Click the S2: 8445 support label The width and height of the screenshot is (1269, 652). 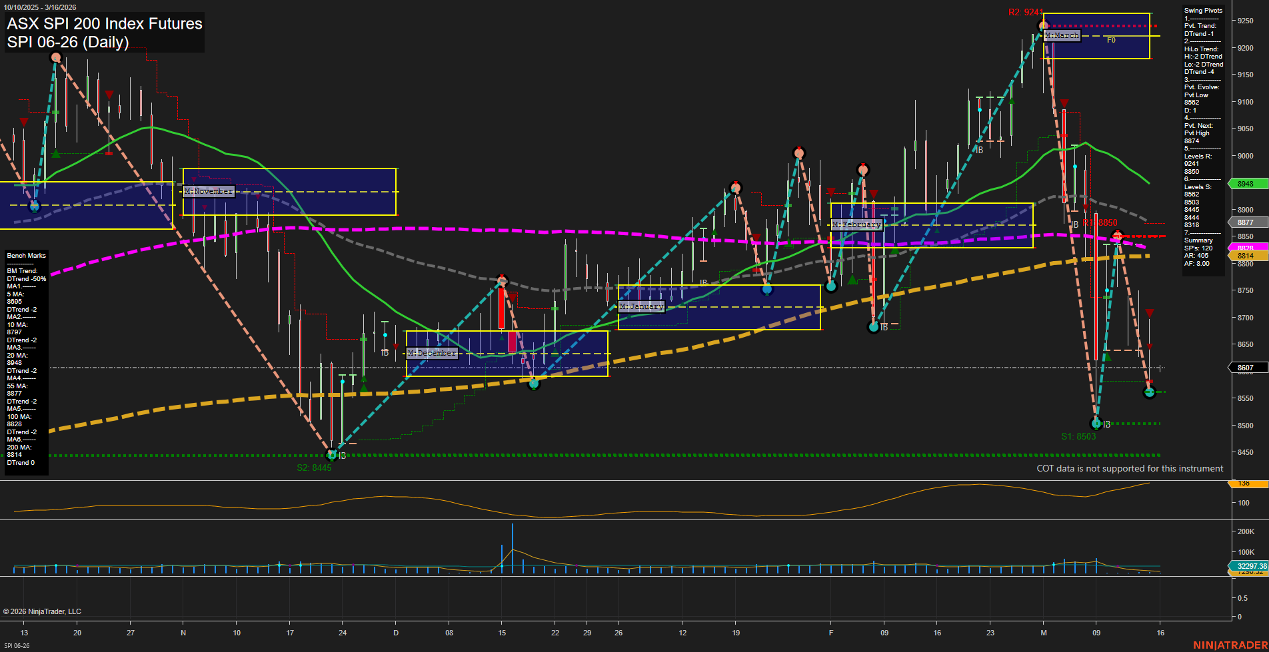pos(313,467)
